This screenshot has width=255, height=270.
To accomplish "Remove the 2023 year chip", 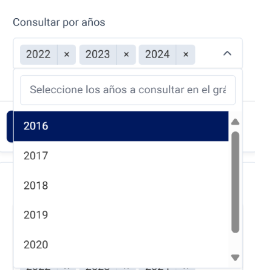I will click(126, 54).
